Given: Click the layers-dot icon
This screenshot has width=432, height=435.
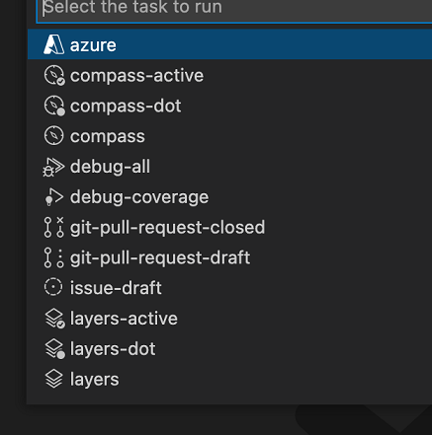Looking at the screenshot, I should tap(54, 348).
